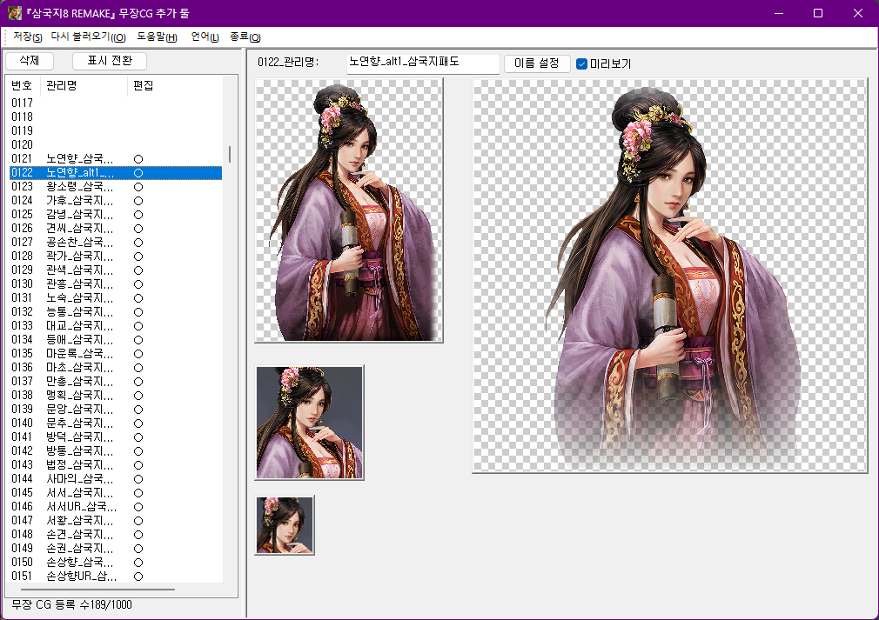The height and width of the screenshot is (620, 879).
Task: Select row 0146 서서UR
Action: tap(116, 507)
